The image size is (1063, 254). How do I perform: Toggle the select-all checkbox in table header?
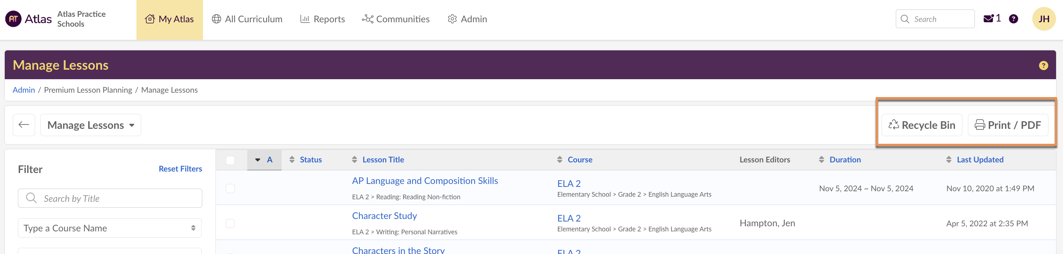click(x=230, y=160)
